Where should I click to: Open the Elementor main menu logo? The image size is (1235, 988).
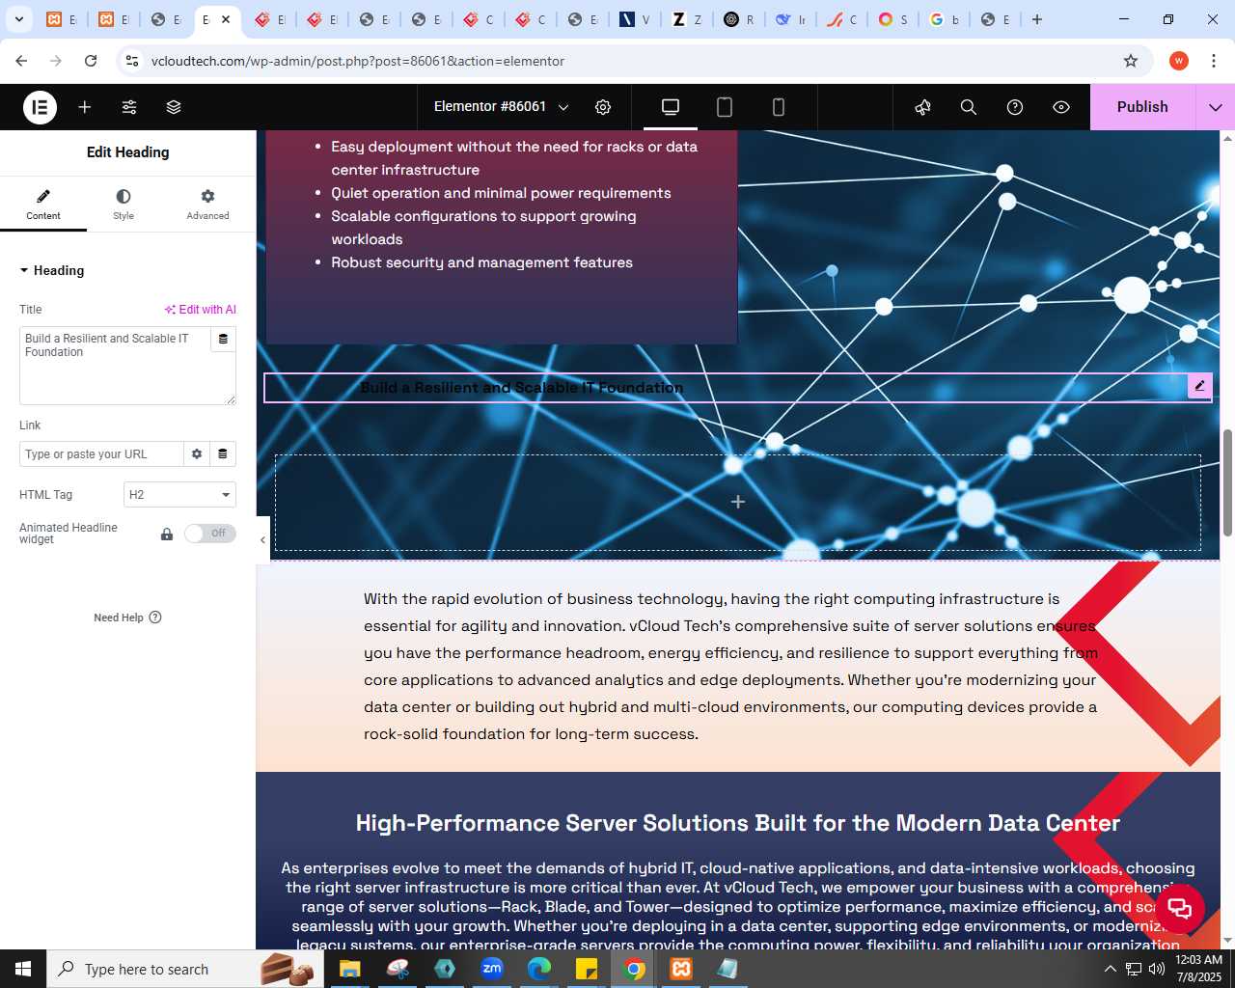click(x=40, y=107)
